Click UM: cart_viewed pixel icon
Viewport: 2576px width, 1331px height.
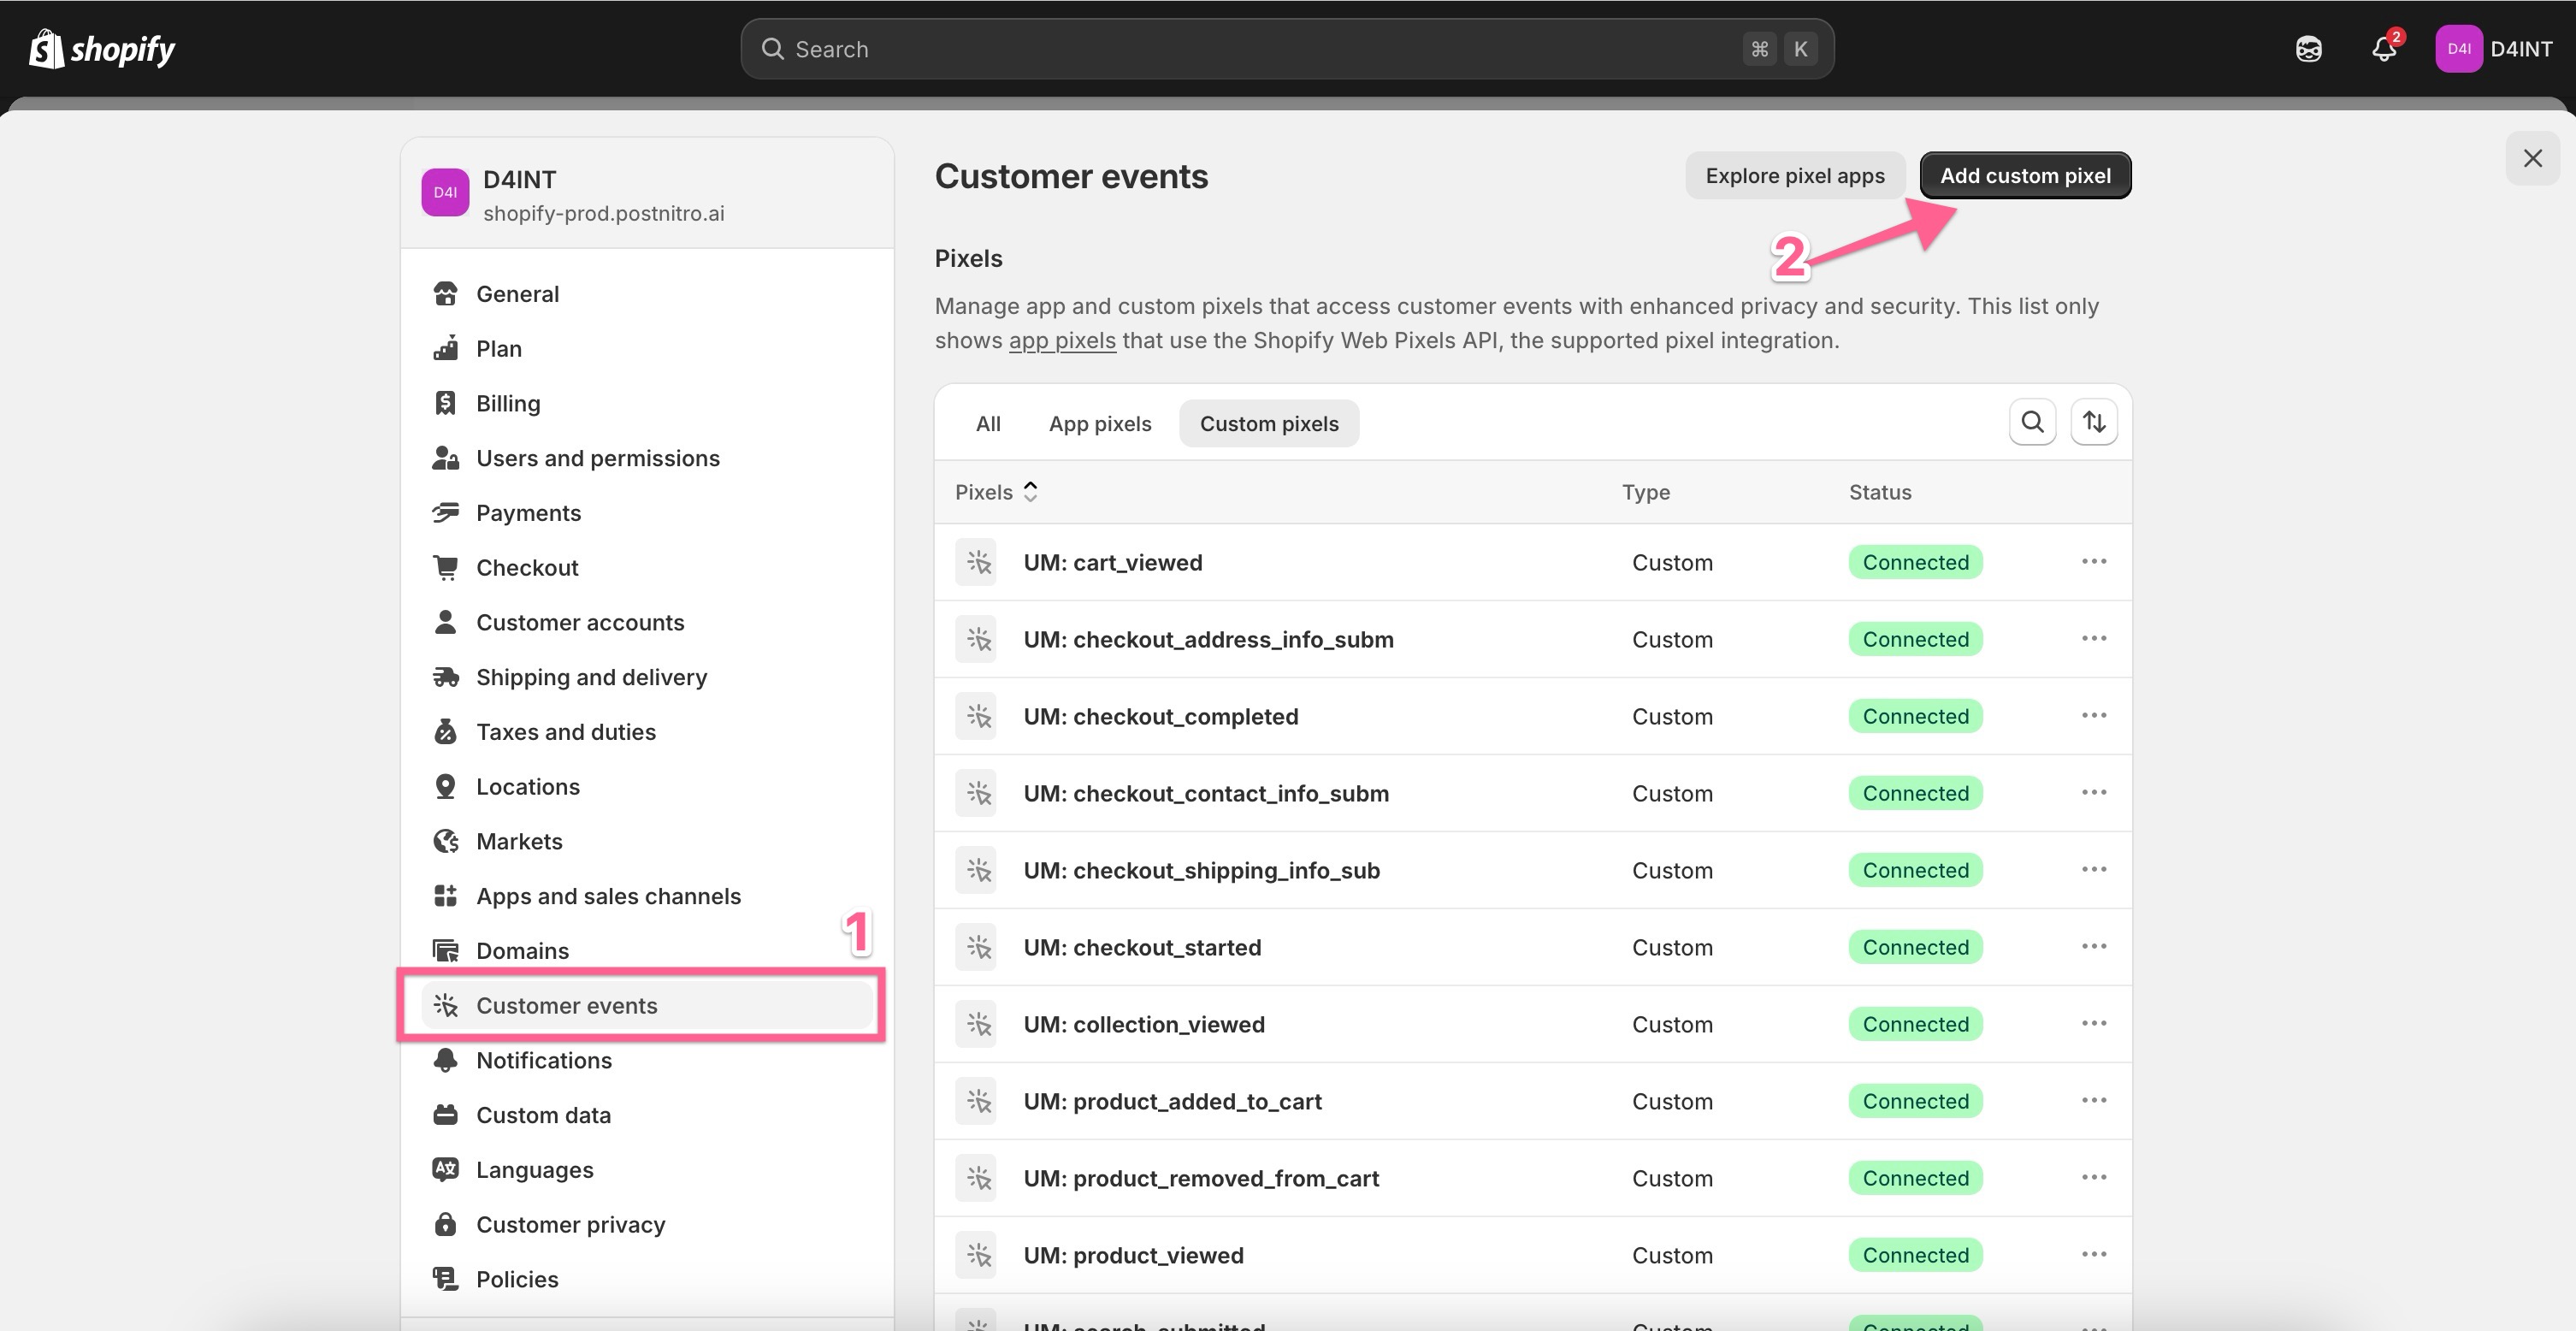click(976, 562)
